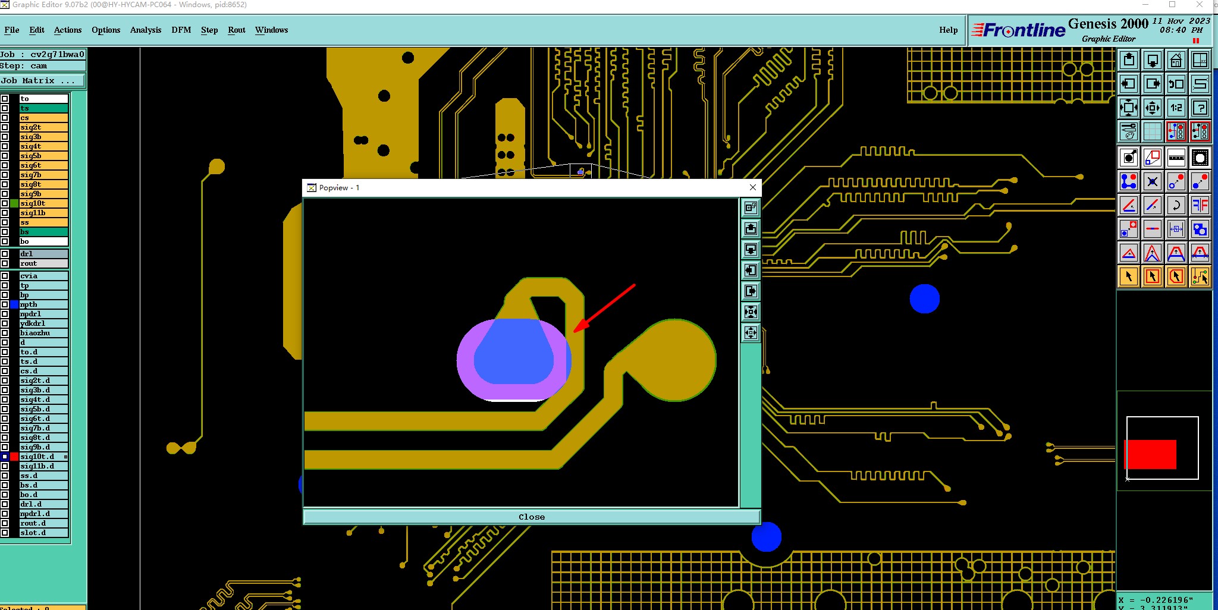The height and width of the screenshot is (610, 1218).
Task: Open the Windows menu
Action: tap(272, 30)
